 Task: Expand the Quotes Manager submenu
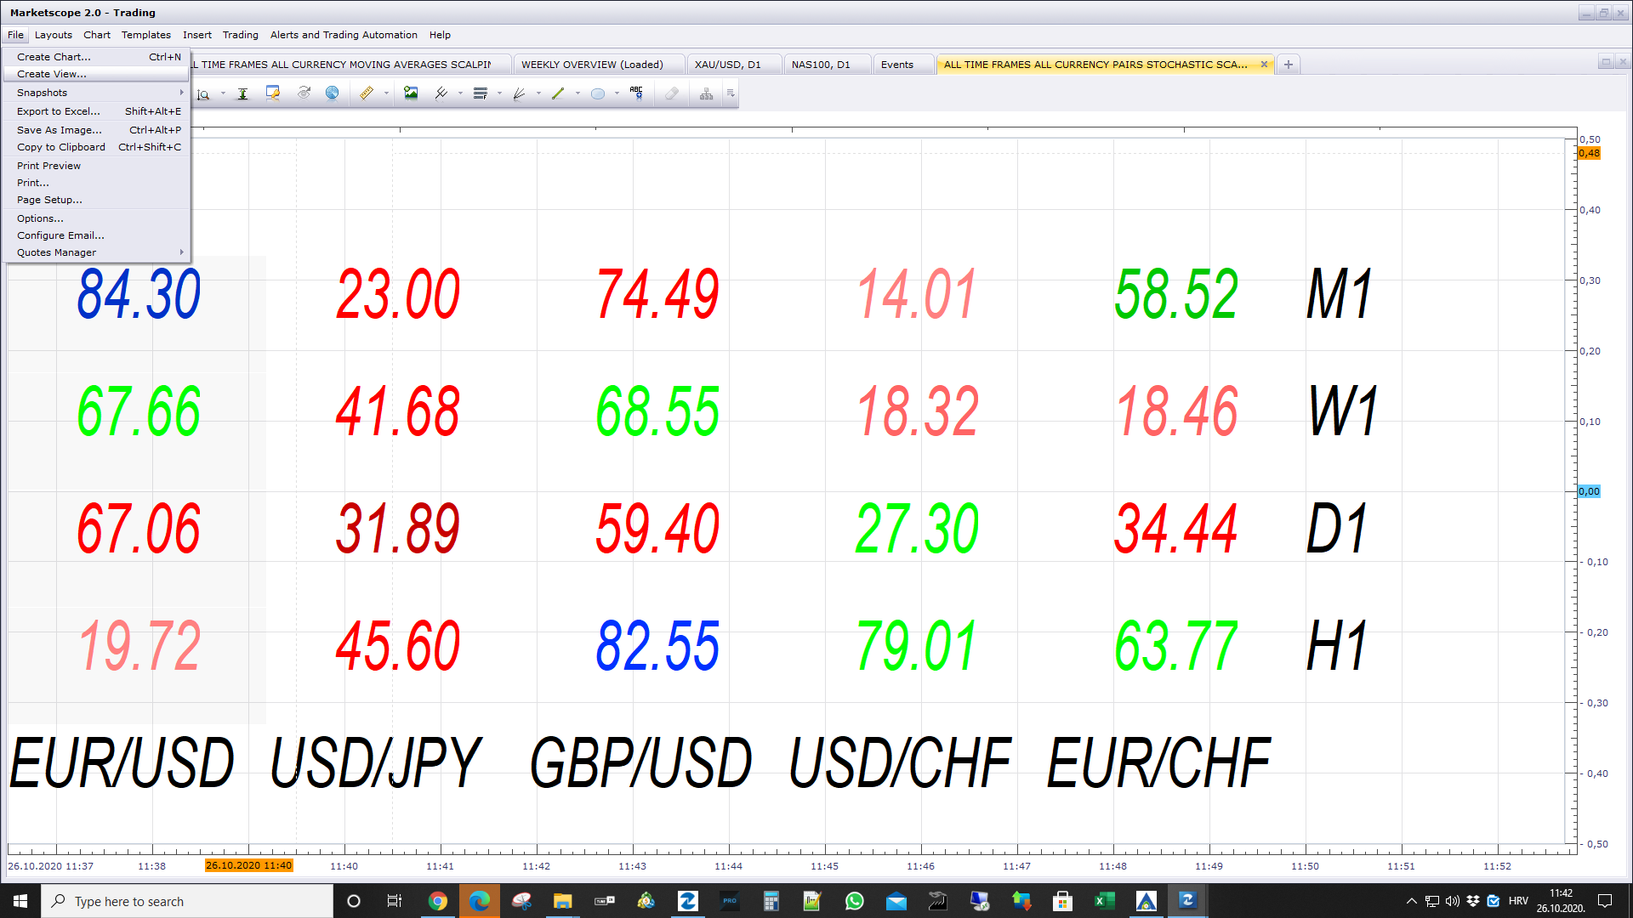(x=96, y=252)
